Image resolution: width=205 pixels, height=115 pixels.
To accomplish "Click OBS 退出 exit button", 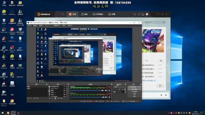I will tap(134, 96).
